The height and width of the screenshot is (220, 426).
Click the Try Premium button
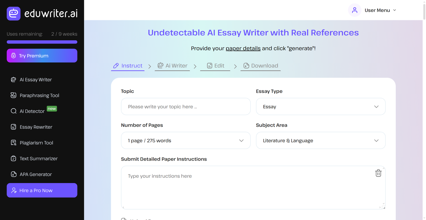tap(42, 55)
